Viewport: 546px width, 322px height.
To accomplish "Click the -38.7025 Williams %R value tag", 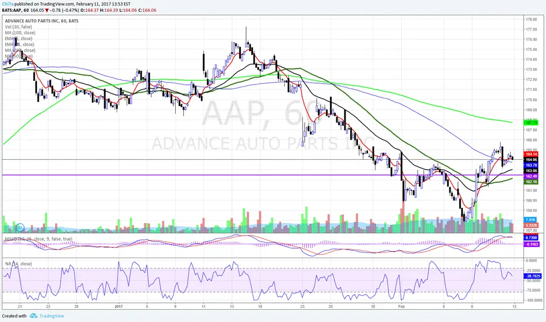I will 533,276.
